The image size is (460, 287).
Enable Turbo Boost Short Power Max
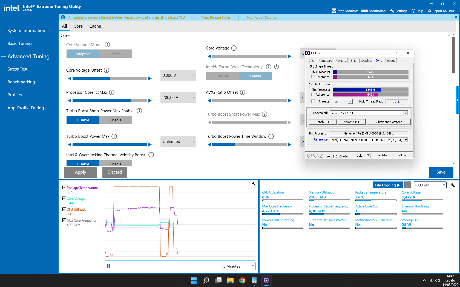(x=116, y=120)
